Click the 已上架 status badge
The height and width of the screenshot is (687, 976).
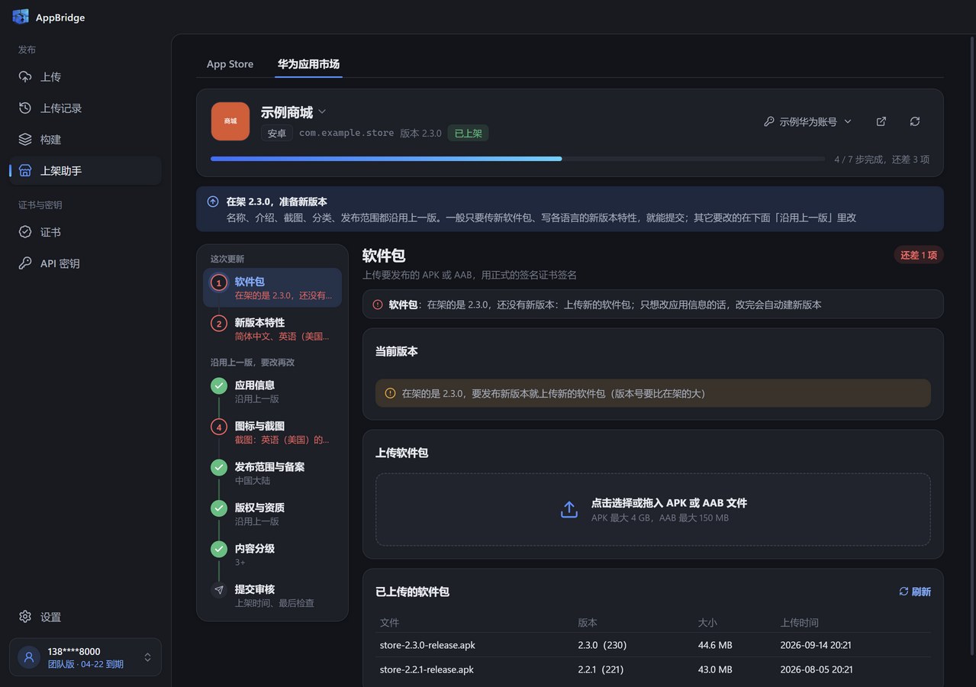click(x=468, y=133)
